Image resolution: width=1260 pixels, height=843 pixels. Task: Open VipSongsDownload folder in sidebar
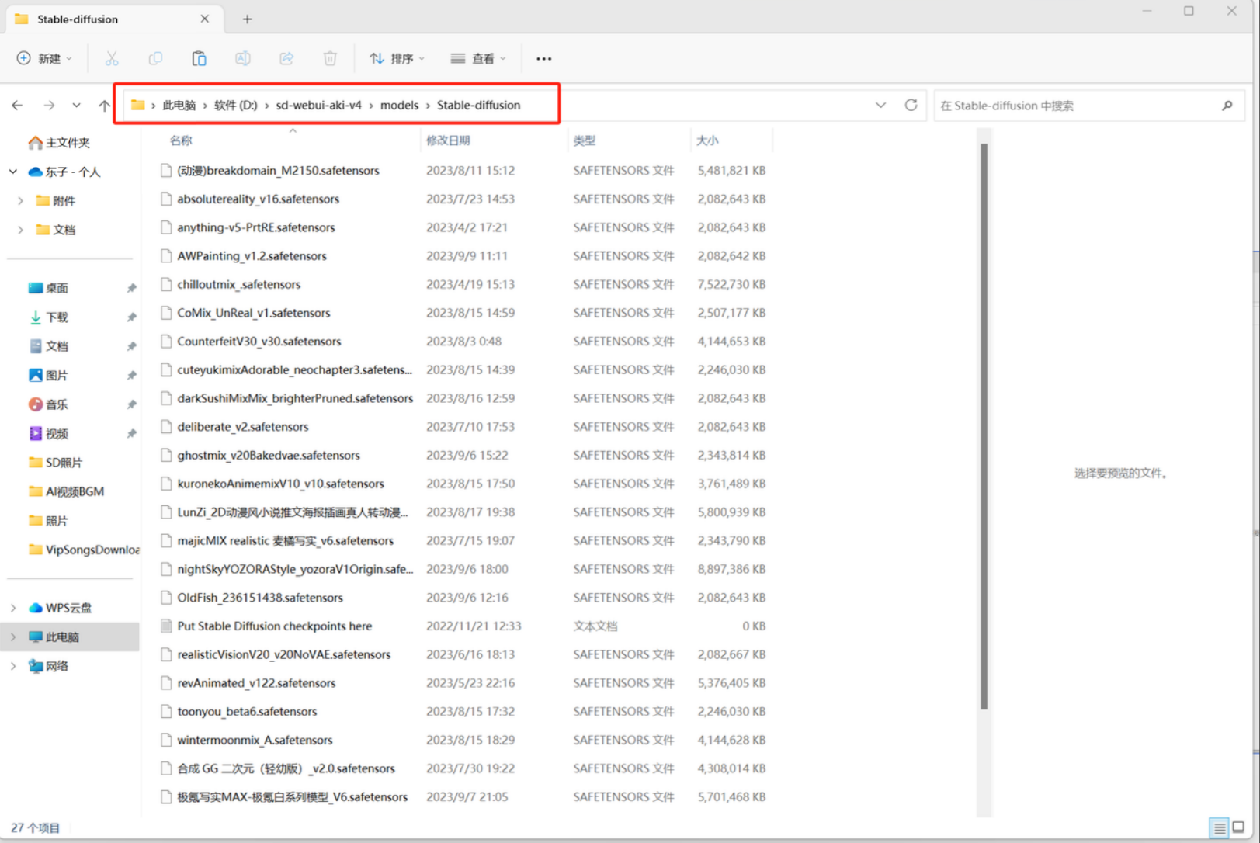click(84, 550)
